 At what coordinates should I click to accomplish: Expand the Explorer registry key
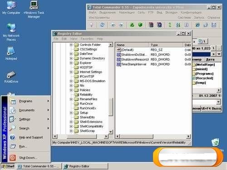(71, 63)
